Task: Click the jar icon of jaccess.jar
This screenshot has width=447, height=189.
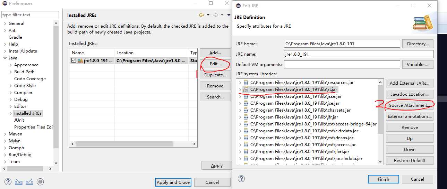Action: 246,145
